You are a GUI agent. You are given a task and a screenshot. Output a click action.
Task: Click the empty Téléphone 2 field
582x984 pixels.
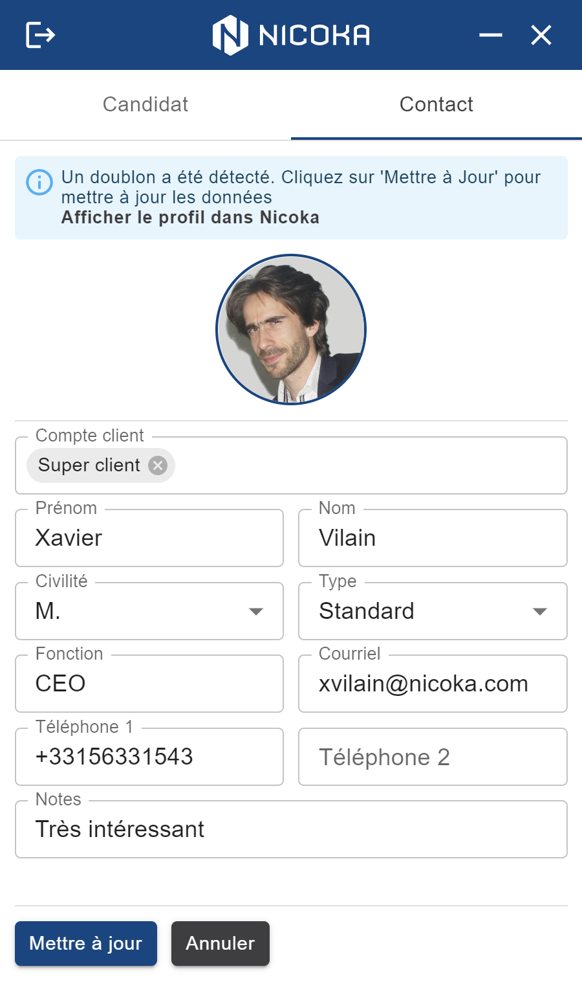click(x=433, y=757)
